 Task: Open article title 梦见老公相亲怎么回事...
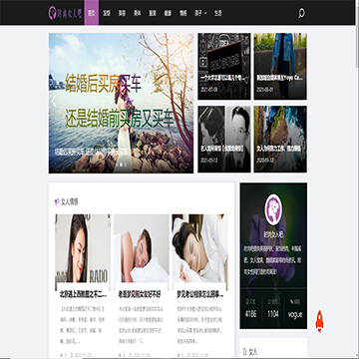200,294
